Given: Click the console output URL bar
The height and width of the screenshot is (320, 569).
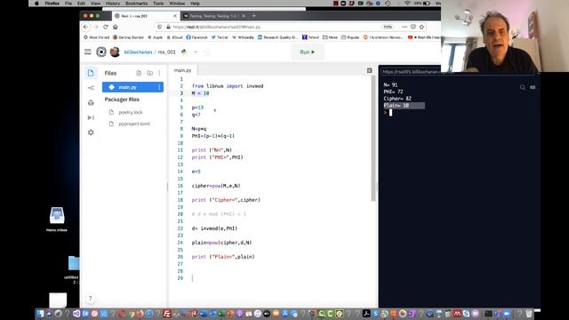Looking at the screenshot, I should point(412,72).
